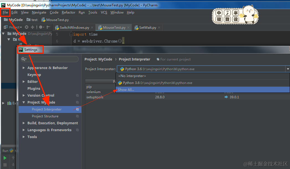Choose Show All... in interpreter list
Viewport: 290px width, 169px height.
[x=203, y=90]
